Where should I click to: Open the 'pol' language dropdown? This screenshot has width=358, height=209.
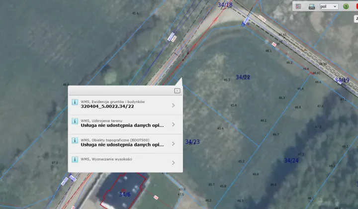coord(329,6)
